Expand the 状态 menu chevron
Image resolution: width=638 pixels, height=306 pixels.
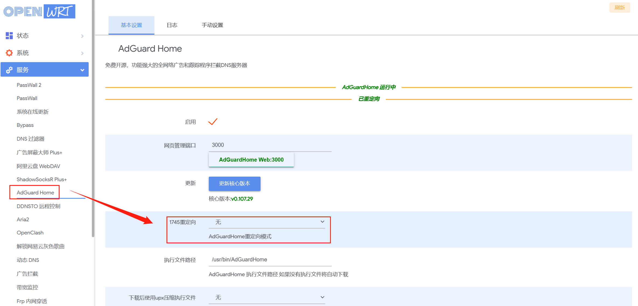click(82, 36)
